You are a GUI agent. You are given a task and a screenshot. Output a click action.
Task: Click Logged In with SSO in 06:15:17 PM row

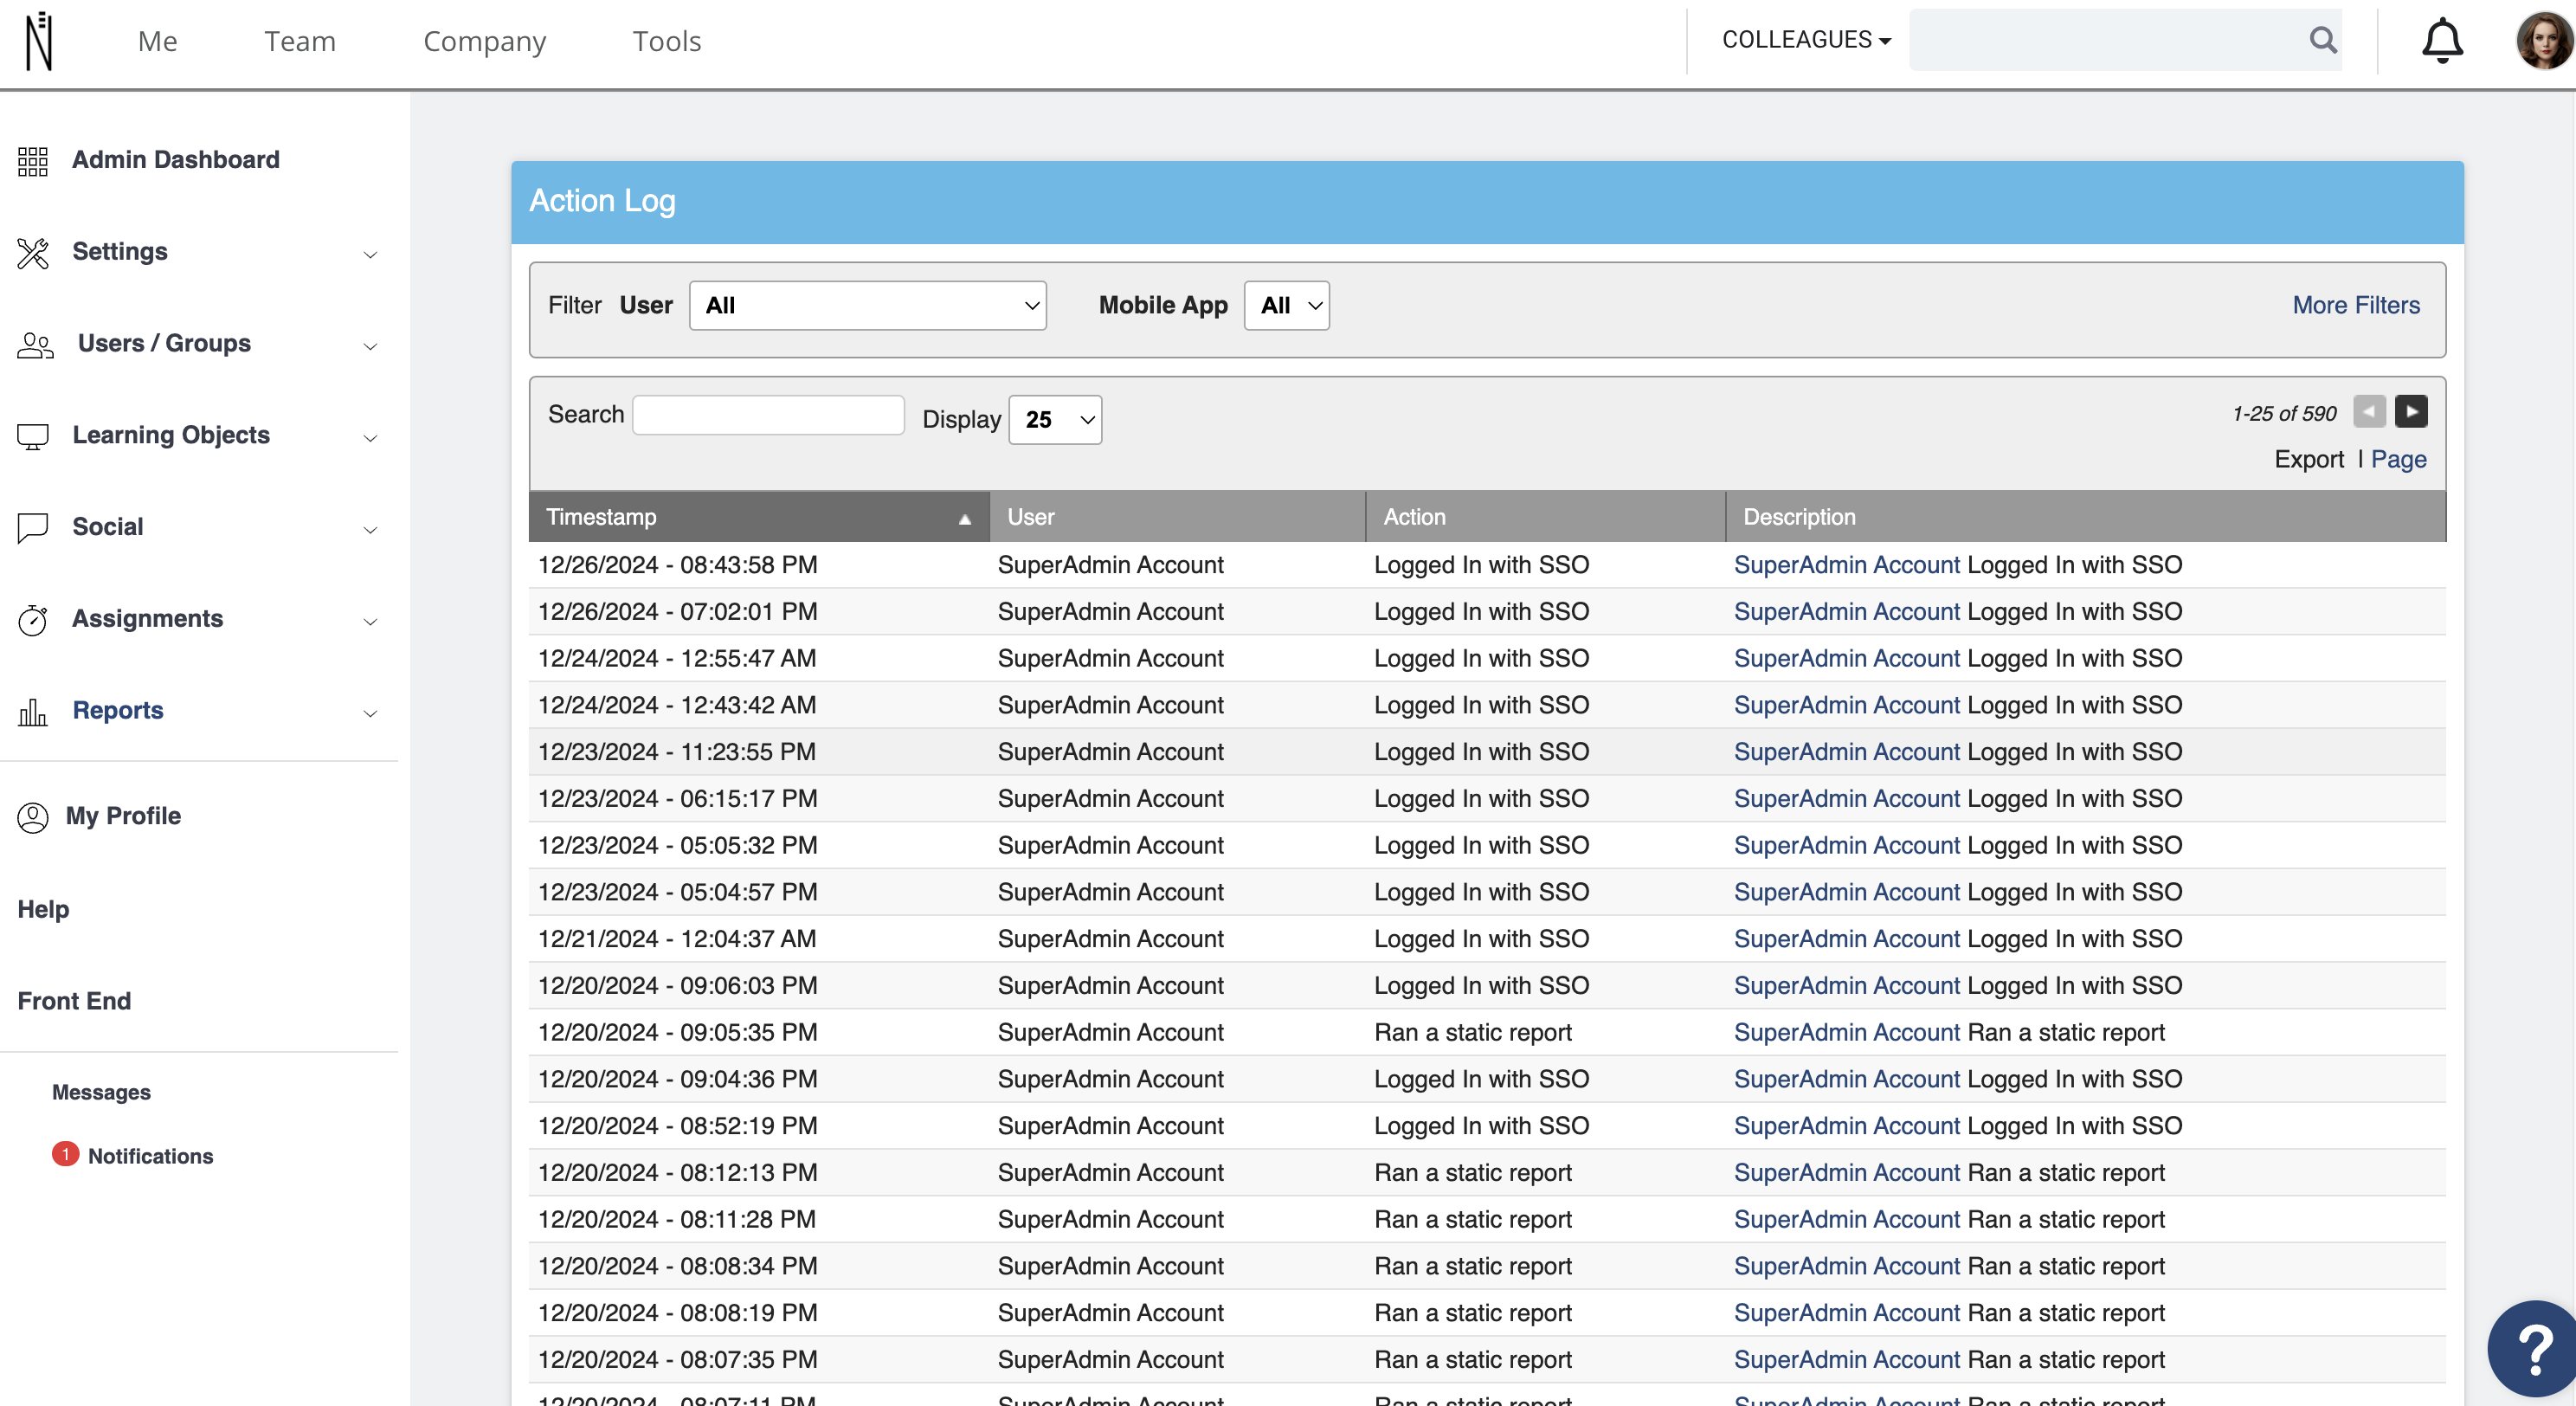pos(1481,799)
